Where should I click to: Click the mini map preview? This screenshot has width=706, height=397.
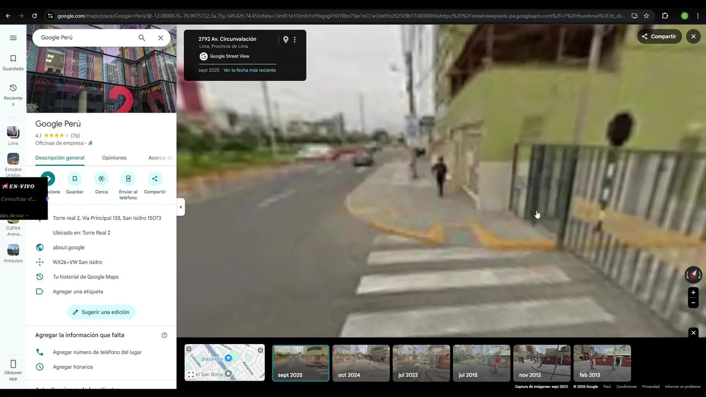(224, 363)
